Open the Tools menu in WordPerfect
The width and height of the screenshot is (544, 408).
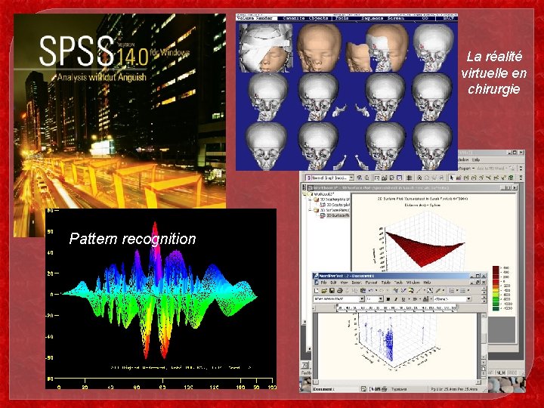tap(398, 283)
